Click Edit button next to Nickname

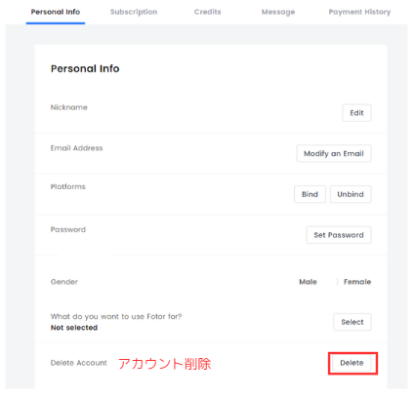(356, 113)
